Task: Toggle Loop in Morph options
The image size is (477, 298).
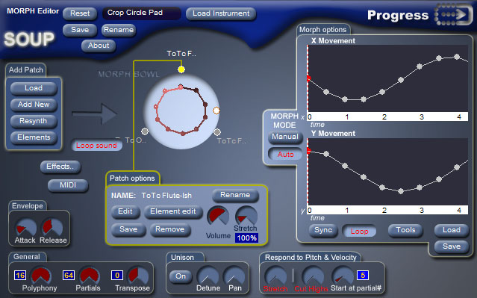Action: tap(359, 231)
